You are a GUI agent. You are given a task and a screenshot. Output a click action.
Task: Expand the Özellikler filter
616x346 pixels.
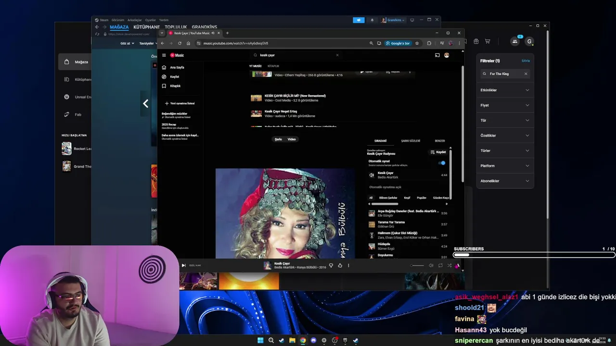(505, 136)
